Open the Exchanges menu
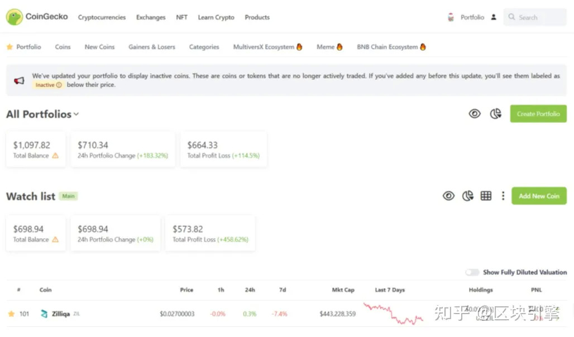 [x=151, y=17]
